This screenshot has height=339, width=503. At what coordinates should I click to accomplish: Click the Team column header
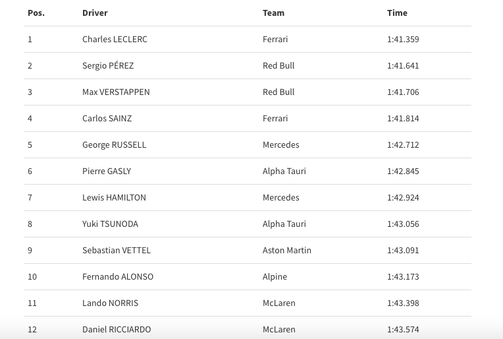click(x=273, y=13)
